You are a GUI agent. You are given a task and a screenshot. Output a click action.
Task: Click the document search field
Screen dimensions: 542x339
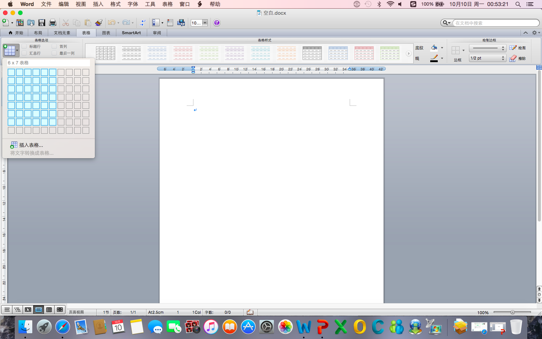tap(495, 23)
